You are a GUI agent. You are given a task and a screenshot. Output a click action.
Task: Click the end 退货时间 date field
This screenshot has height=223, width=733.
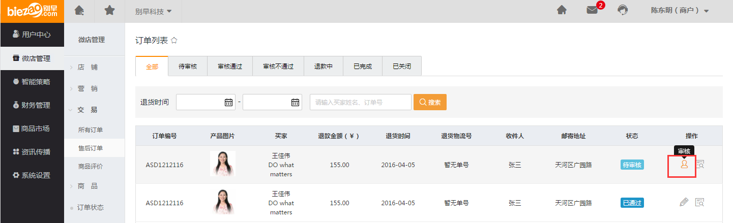point(272,102)
